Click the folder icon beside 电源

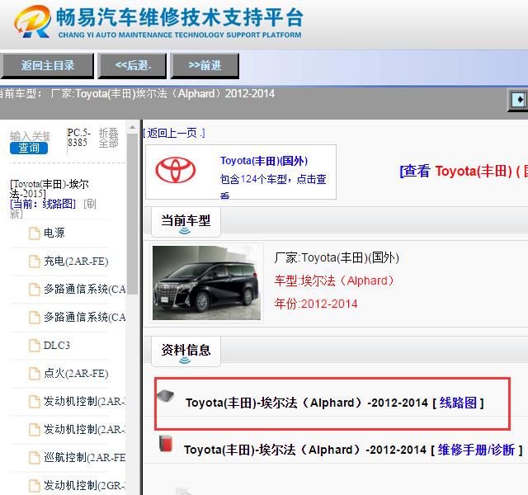point(35,233)
